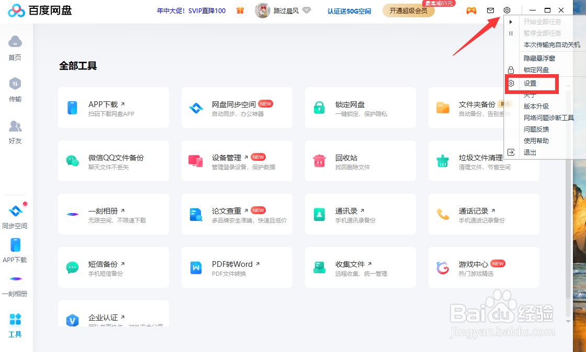Click the scrollbar down arrow

[x=568, y=321]
